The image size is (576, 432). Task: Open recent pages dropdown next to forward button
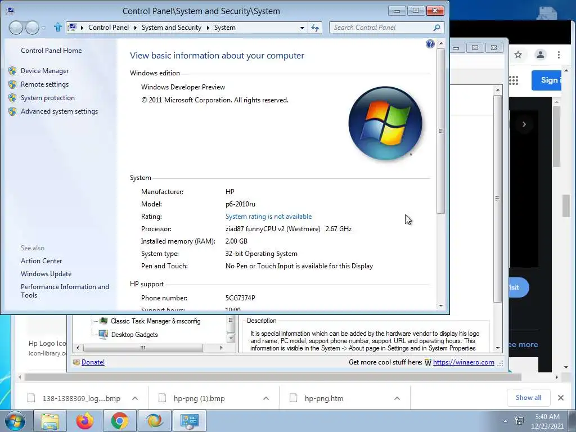(x=43, y=28)
